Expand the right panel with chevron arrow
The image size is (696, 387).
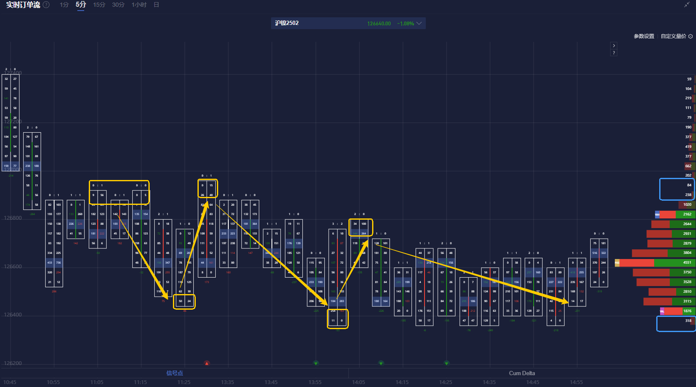[x=614, y=46]
